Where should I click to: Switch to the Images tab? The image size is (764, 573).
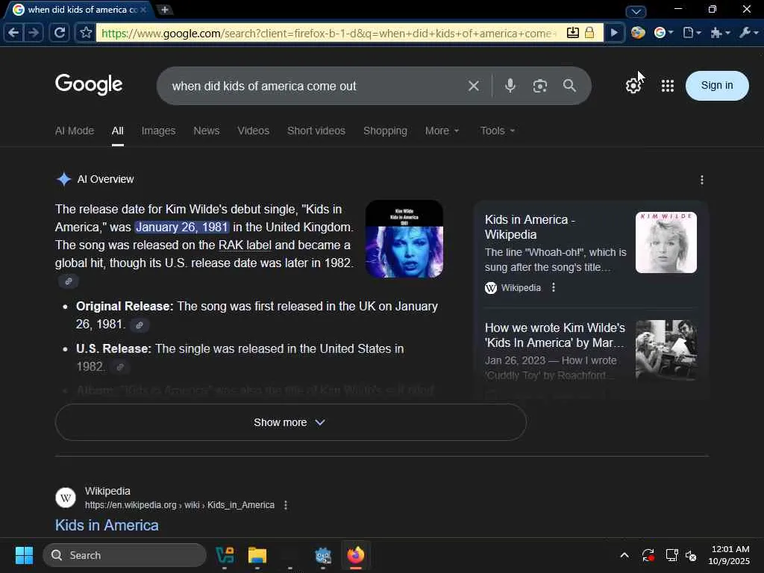pos(158,131)
